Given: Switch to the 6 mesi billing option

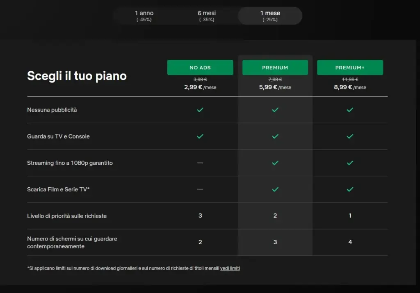Looking at the screenshot, I should coord(207,16).
